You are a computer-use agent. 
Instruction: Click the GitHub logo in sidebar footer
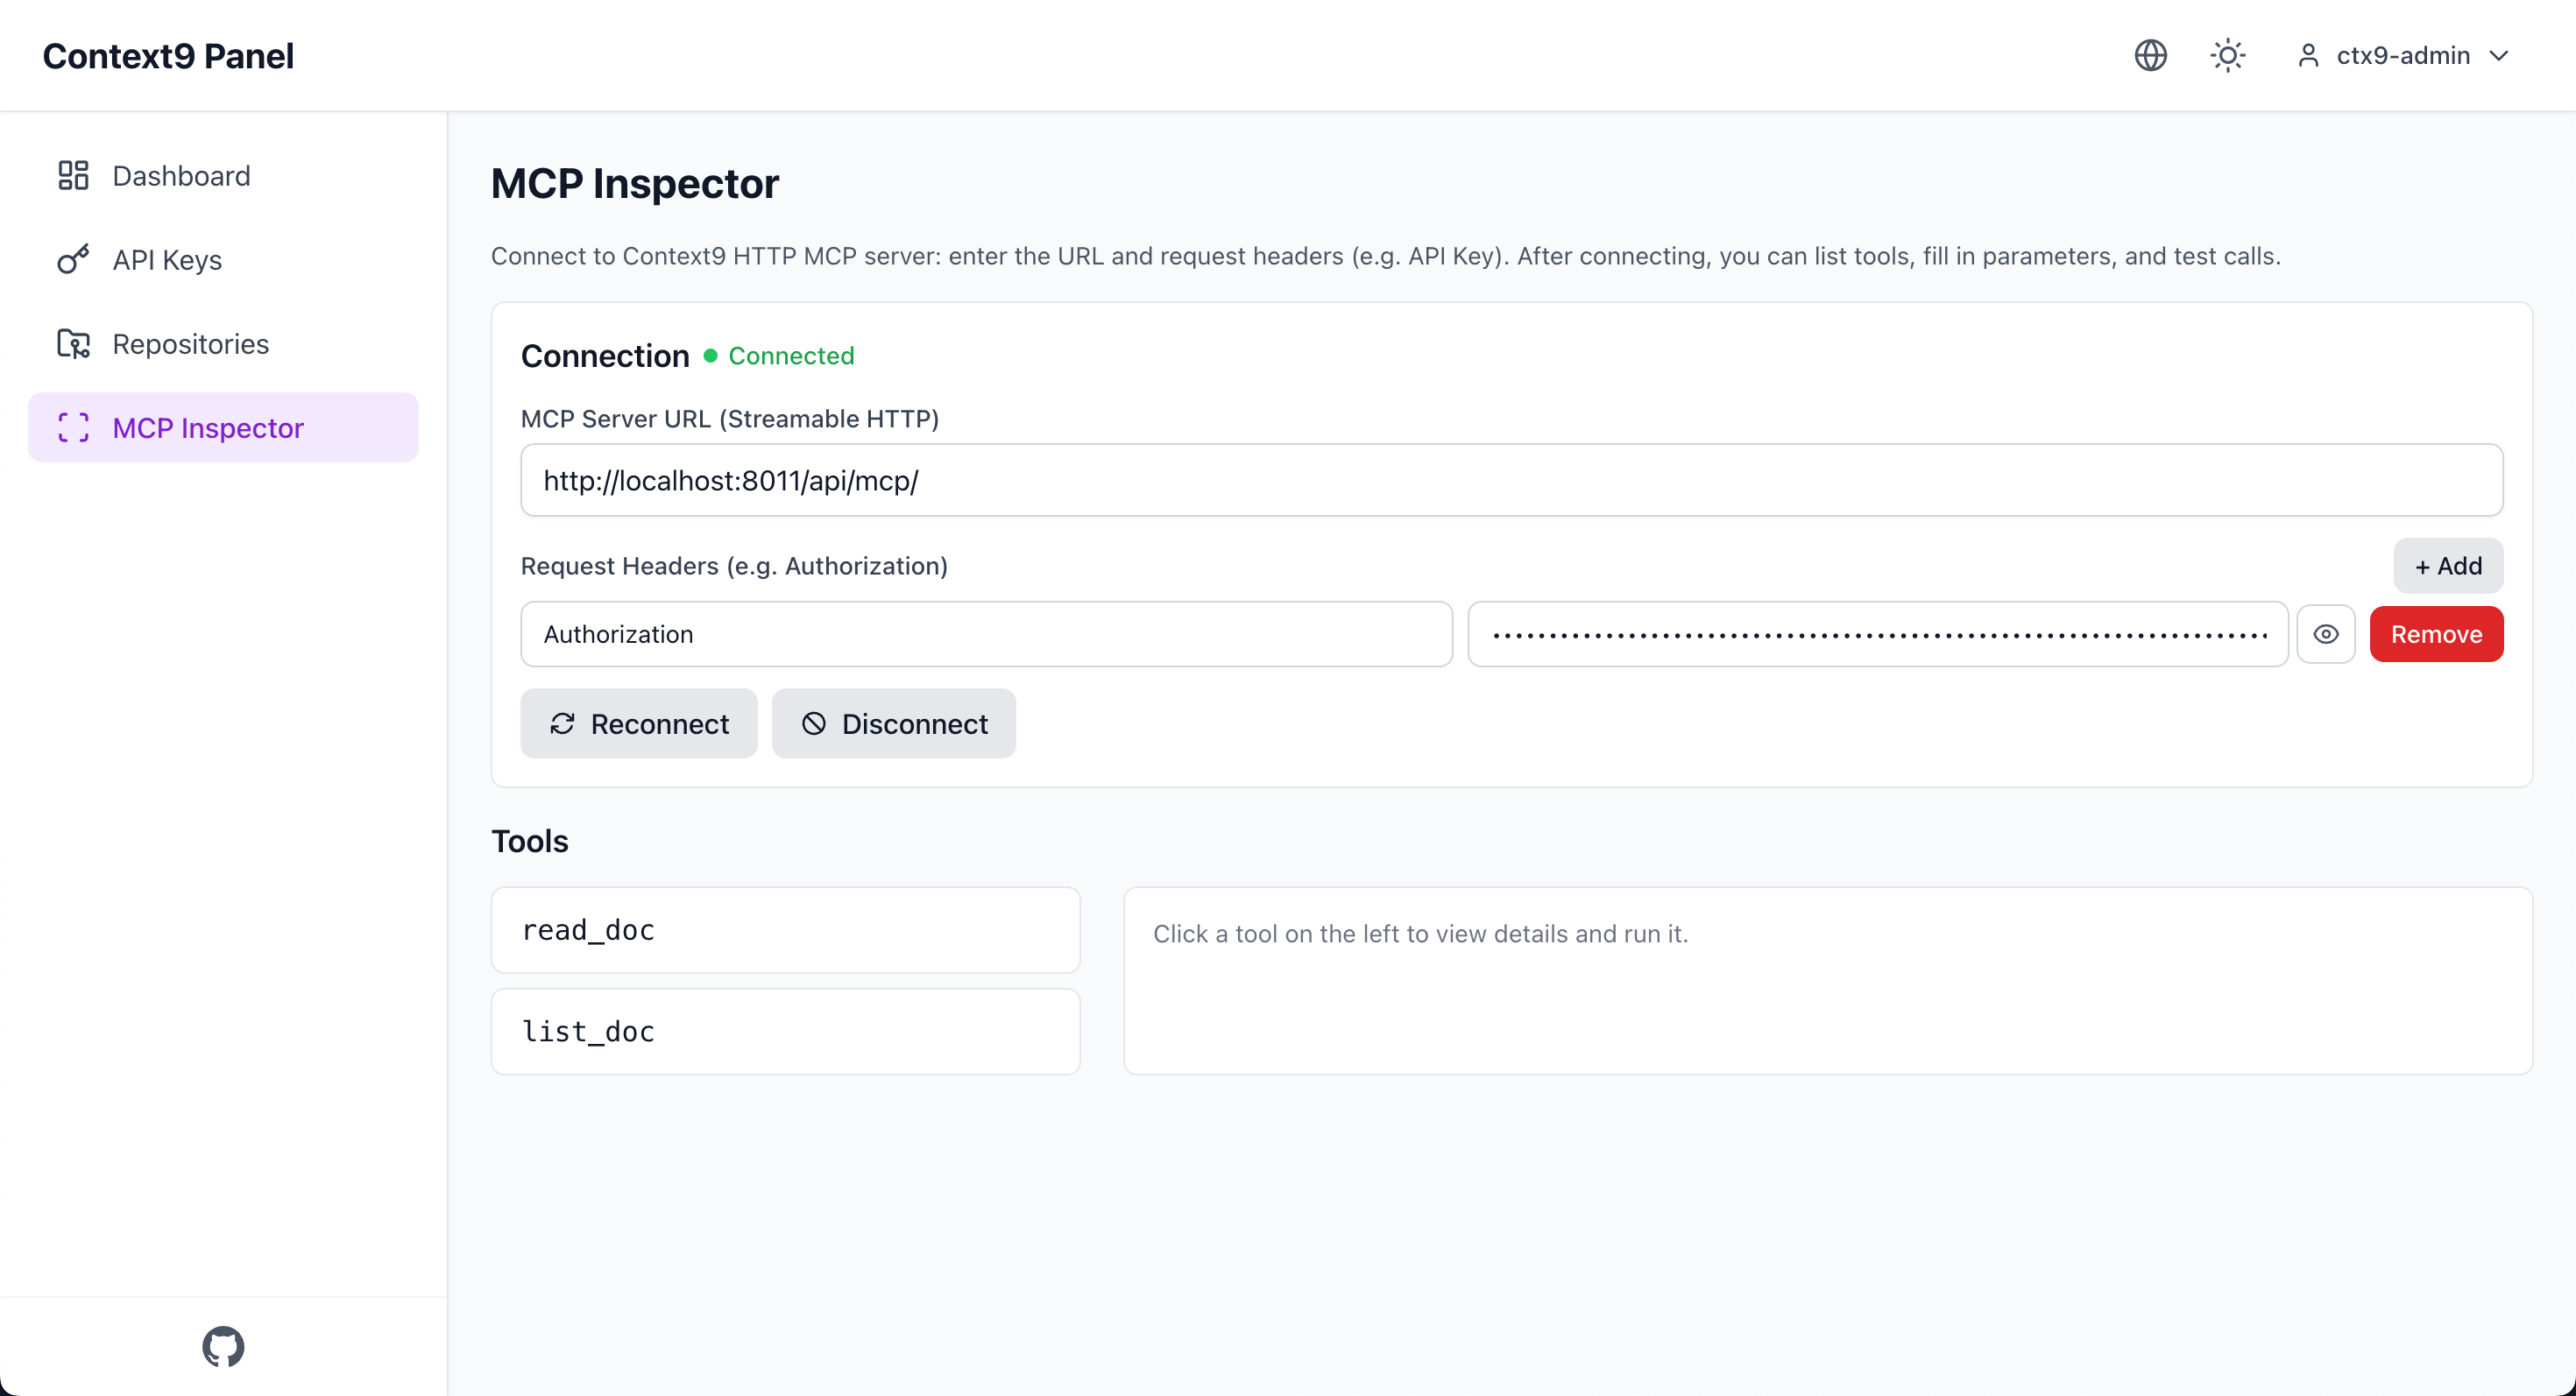pos(223,1346)
